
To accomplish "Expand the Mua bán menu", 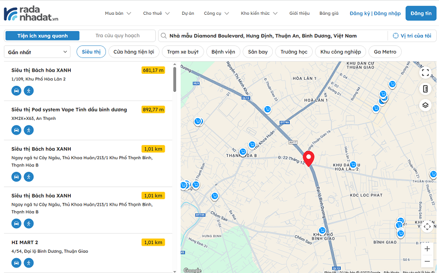I will click(x=118, y=13).
